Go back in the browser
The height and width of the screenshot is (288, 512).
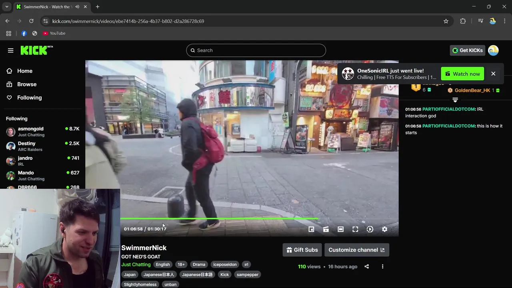7,21
